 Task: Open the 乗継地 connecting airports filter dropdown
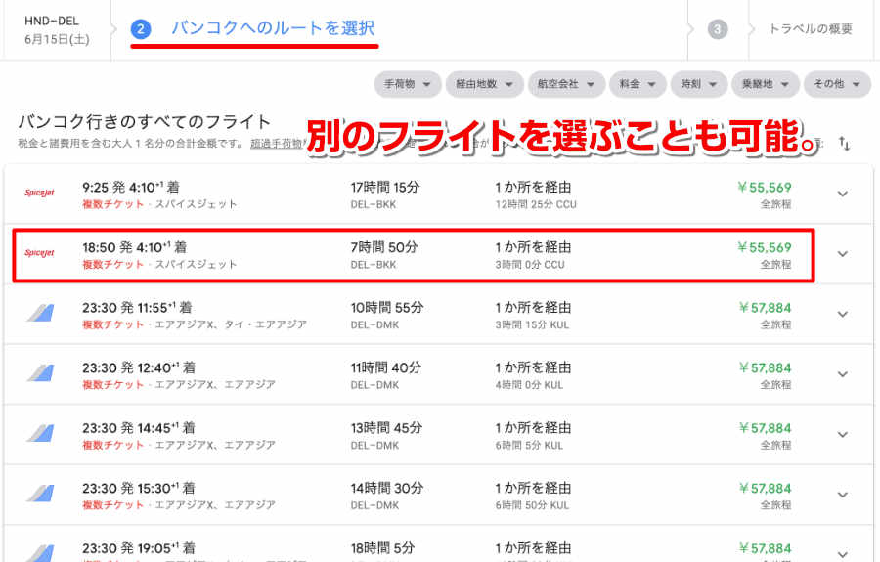click(x=765, y=84)
